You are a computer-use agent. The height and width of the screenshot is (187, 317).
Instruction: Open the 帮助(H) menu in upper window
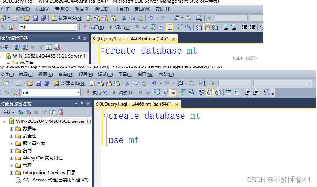[x=163, y=9]
